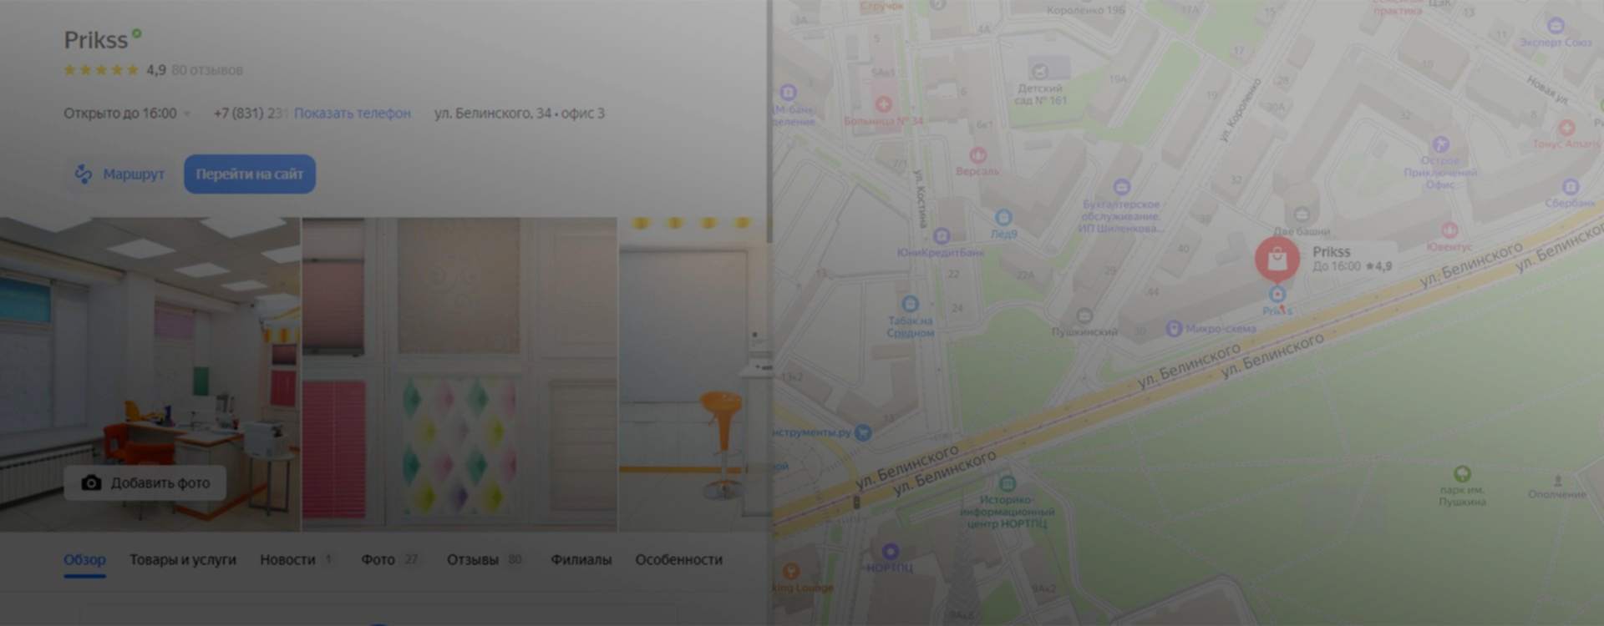The image size is (1604, 626).
Task: Open the colorful diamond blinds photo
Action: tap(459, 374)
